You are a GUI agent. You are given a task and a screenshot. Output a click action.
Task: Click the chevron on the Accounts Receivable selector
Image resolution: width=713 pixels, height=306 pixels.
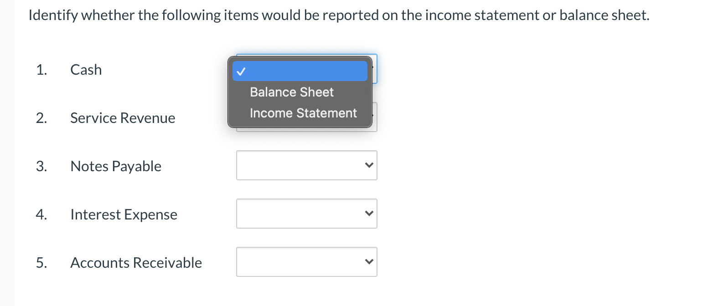click(x=370, y=262)
